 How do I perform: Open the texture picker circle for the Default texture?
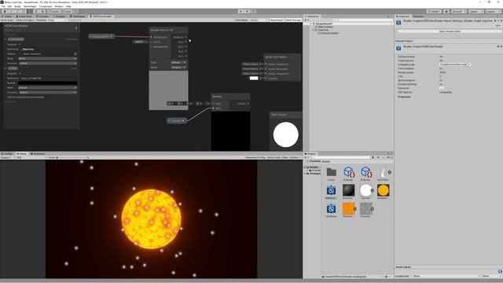pyautogui.click(x=75, y=54)
